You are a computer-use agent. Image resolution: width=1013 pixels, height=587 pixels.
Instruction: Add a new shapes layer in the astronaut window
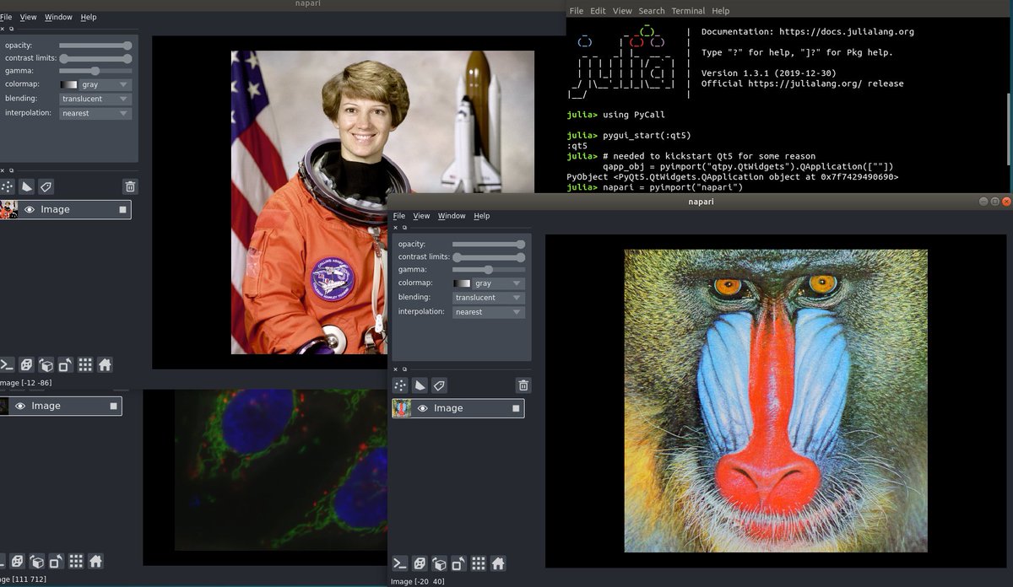pos(26,186)
